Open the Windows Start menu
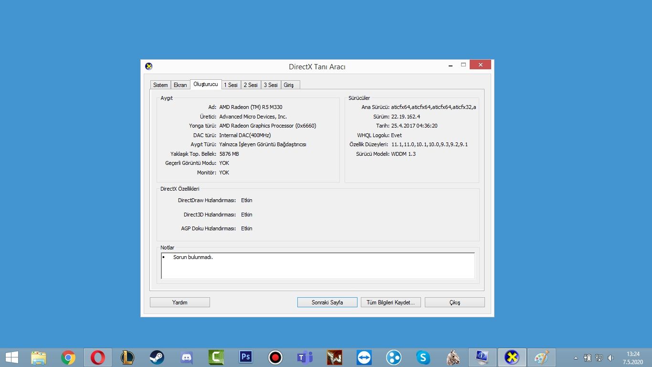The width and height of the screenshot is (652, 367). tap(11, 357)
